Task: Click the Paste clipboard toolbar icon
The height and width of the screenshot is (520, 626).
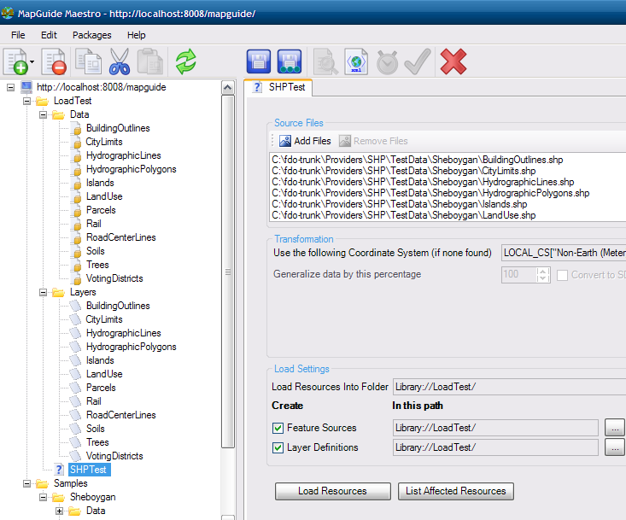Action: (150, 61)
